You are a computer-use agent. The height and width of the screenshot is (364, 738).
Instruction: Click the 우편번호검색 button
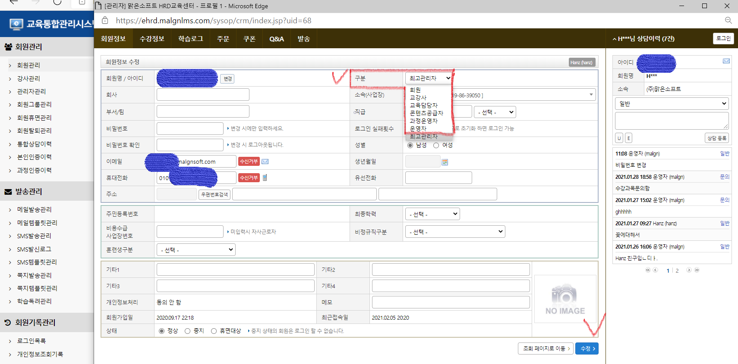tap(214, 194)
